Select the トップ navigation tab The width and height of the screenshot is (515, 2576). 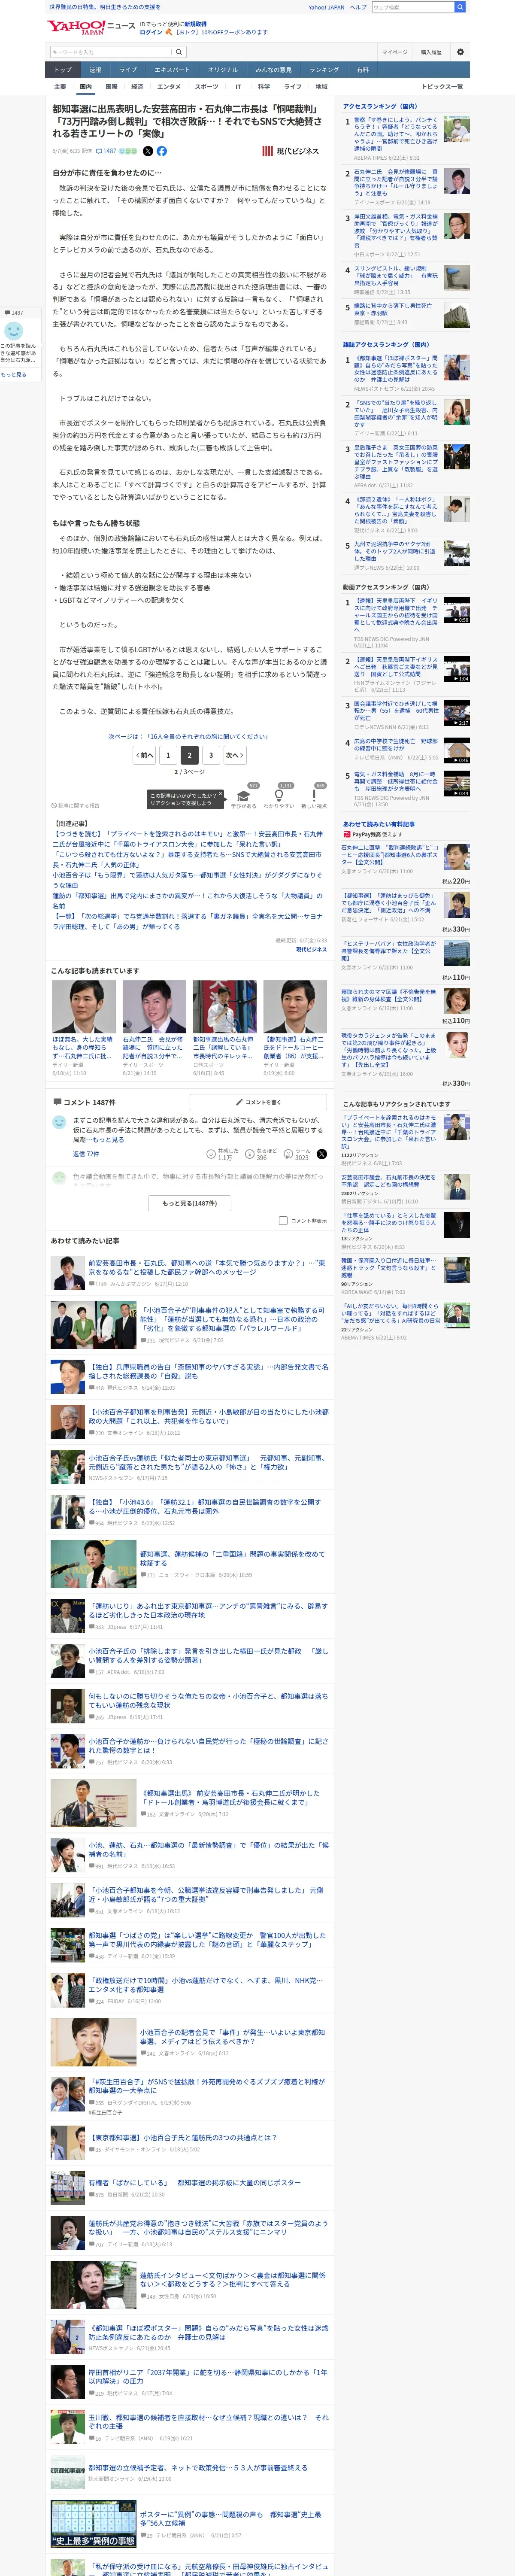pyautogui.click(x=63, y=70)
